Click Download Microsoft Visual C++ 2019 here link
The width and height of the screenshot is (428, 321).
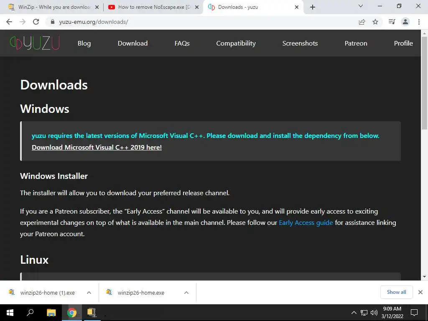[x=97, y=148]
